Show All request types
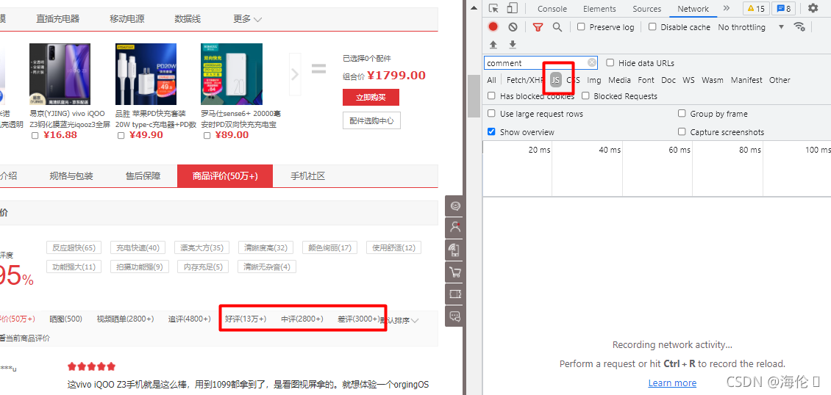This screenshot has width=831, height=395. [x=491, y=80]
